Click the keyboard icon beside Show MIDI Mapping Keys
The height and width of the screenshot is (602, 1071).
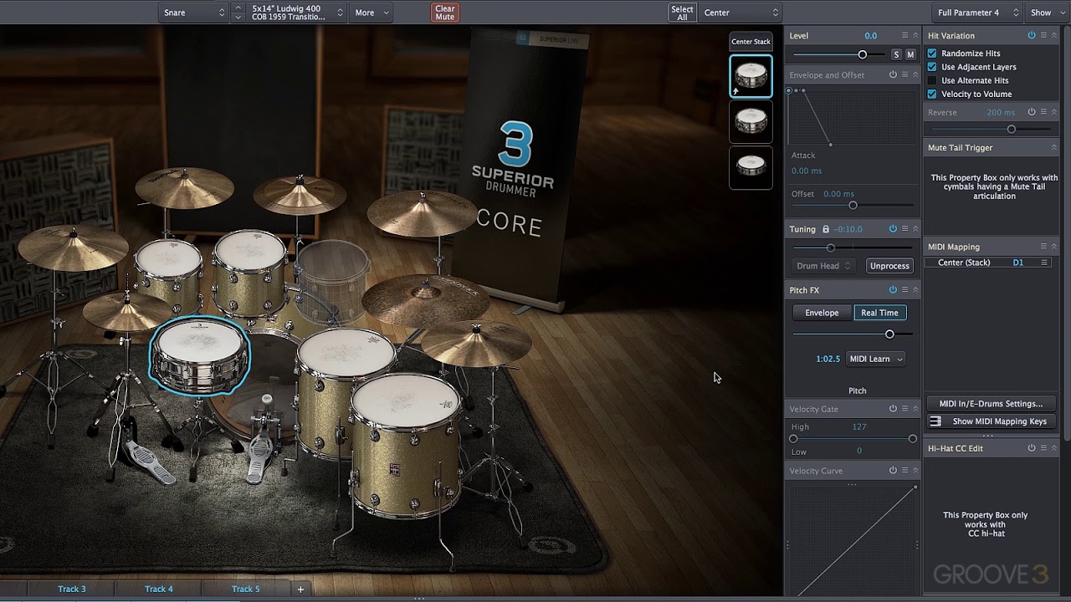(935, 421)
